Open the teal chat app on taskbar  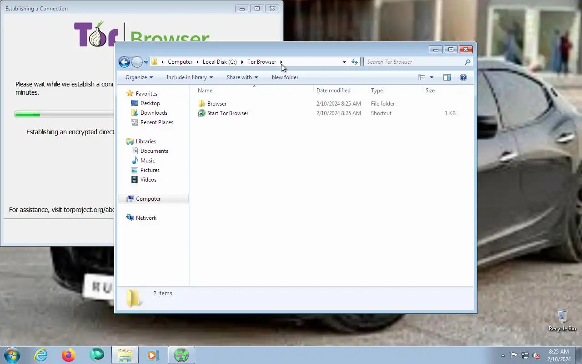click(97, 355)
